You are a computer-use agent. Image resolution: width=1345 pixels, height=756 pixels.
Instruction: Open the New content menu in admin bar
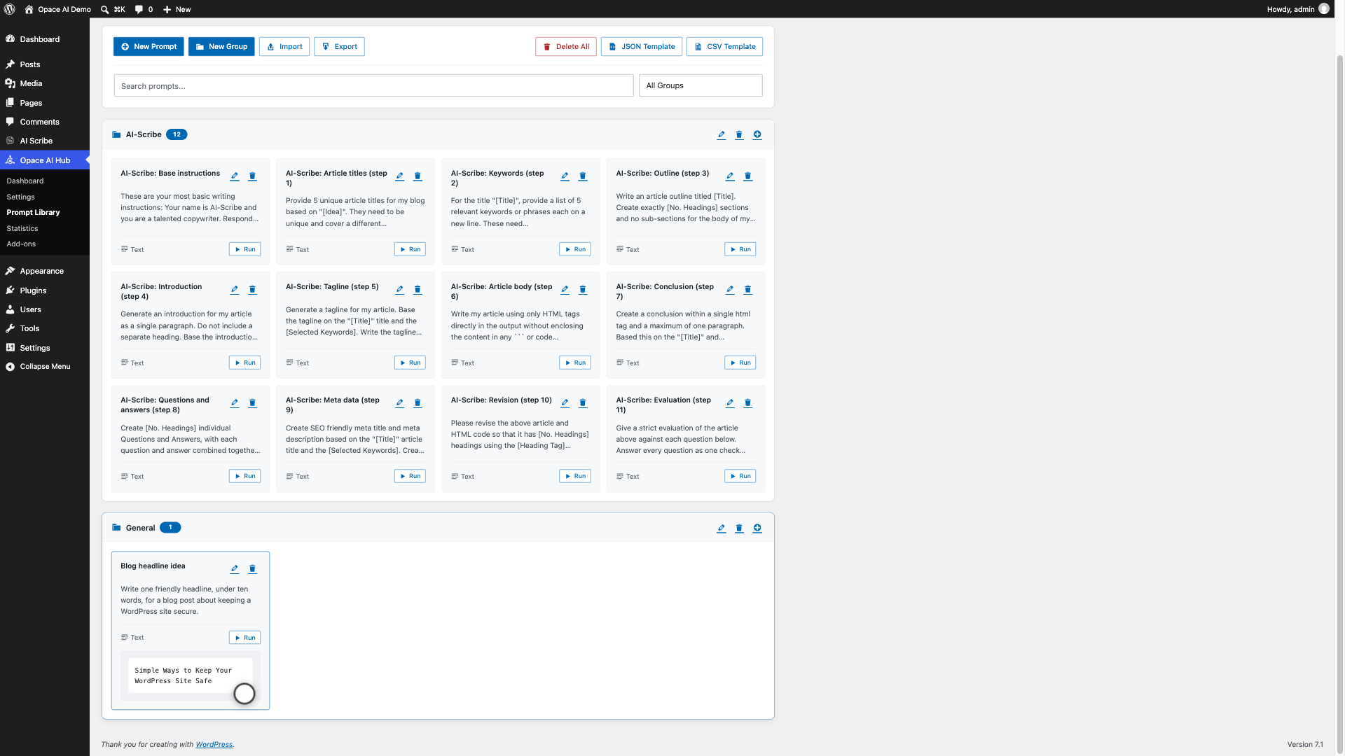click(x=177, y=9)
